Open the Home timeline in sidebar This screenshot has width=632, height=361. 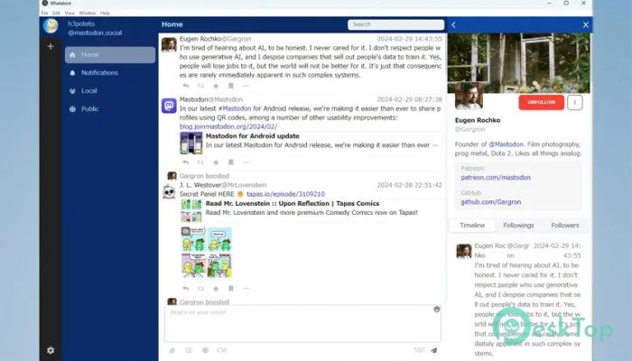pos(110,55)
